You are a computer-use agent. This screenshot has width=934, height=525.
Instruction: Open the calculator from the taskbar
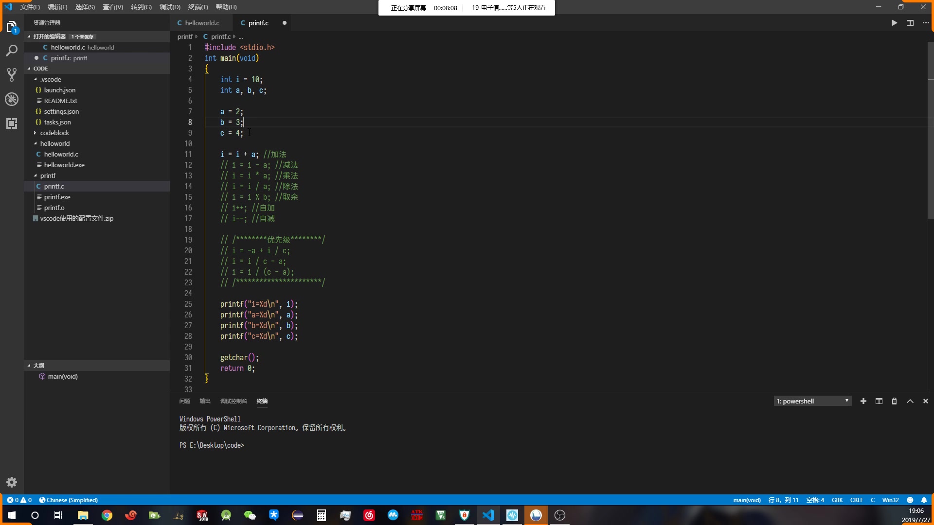tap(322, 515)
